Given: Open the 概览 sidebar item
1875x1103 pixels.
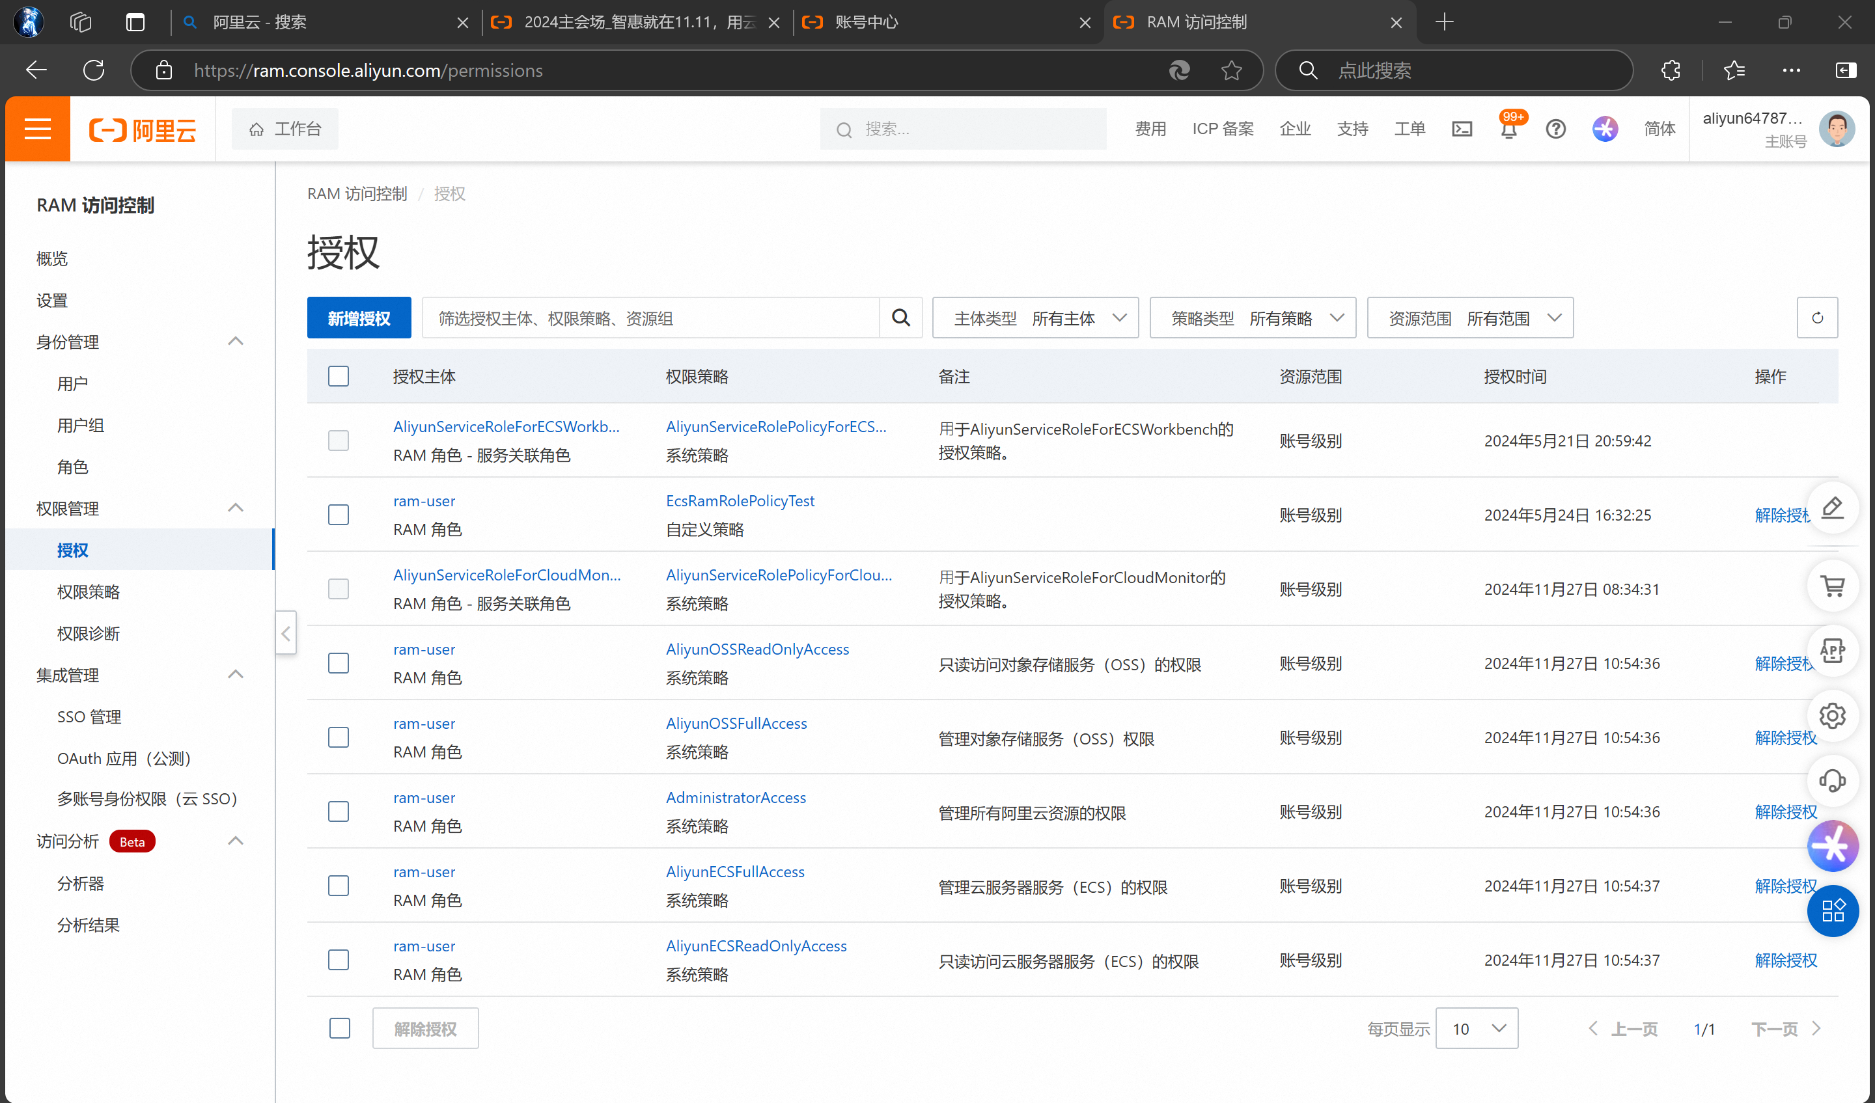Looking at the screenshot, I should pos(52,258).
